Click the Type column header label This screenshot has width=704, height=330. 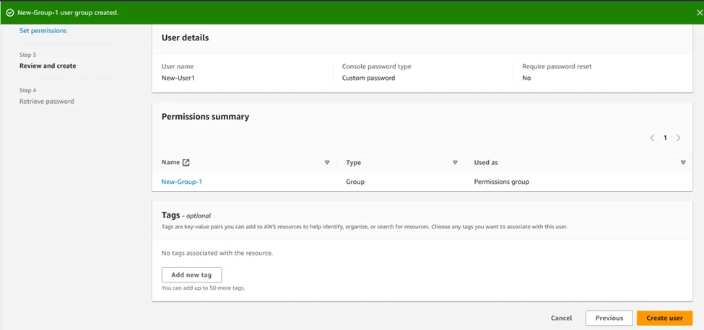click(353, 163)
